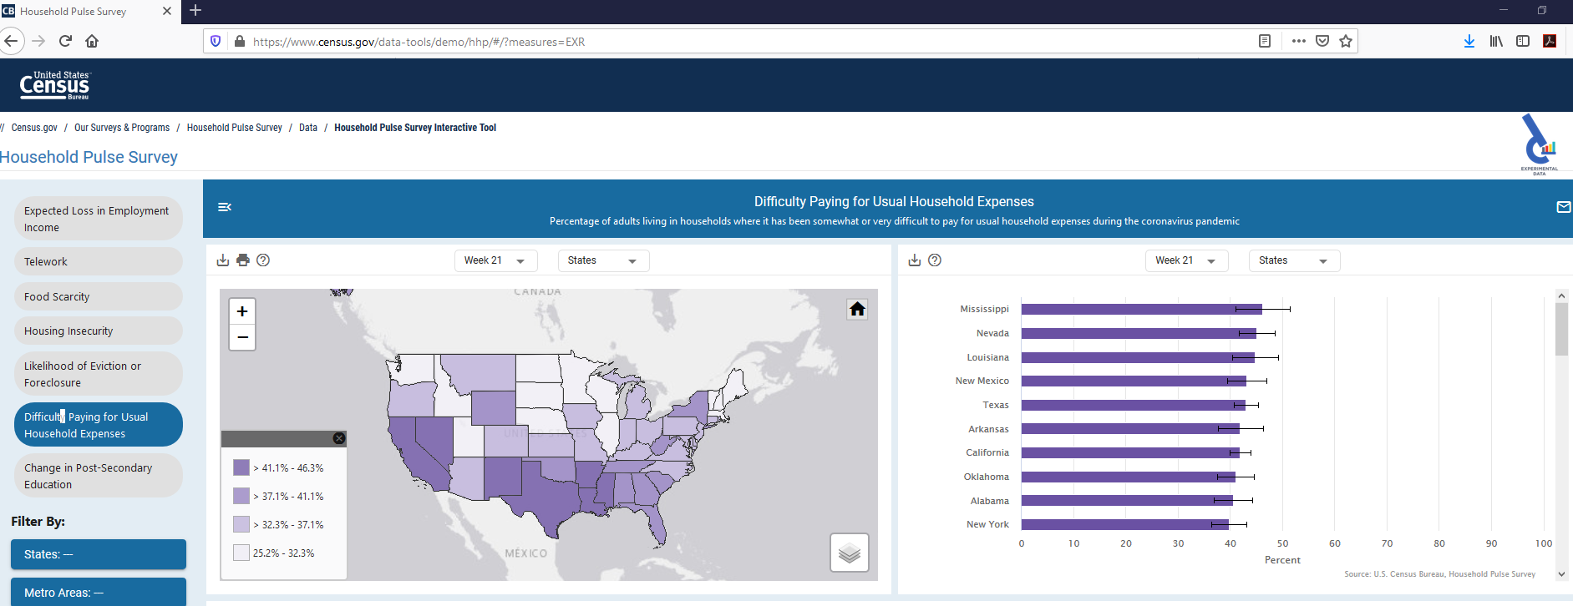Open help for the bar chart

coord(935,260)
